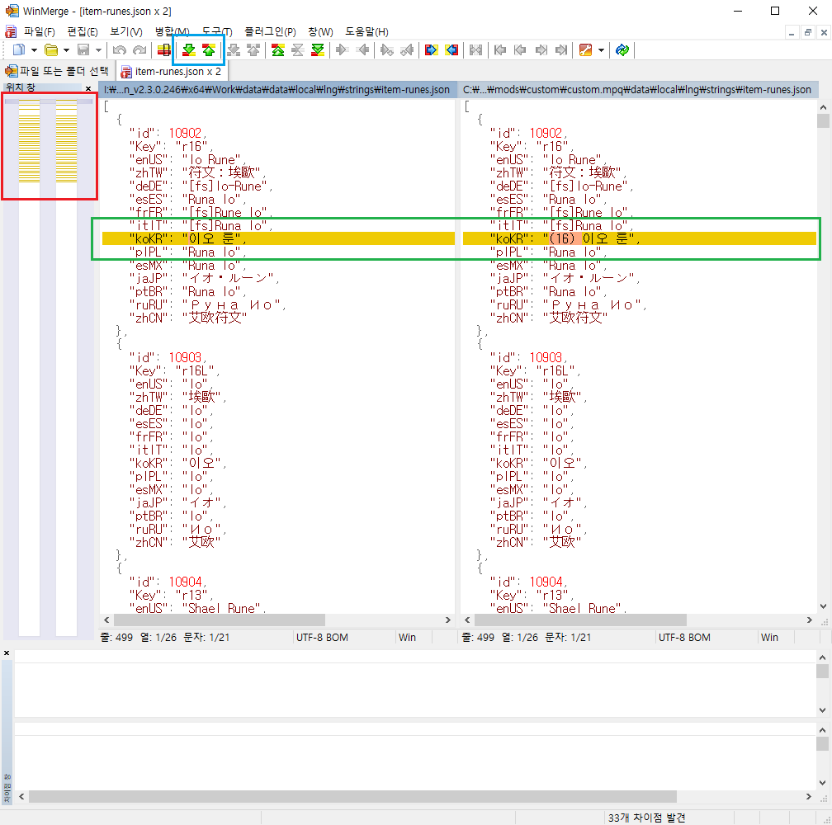This screenshot has width=832, height=825.
Task: Click the Save disk icon
Action: click(x=83, y=49)
